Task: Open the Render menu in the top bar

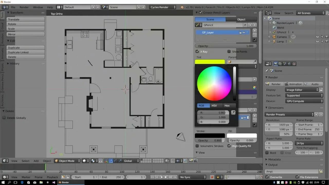Action: pos(24,7)
